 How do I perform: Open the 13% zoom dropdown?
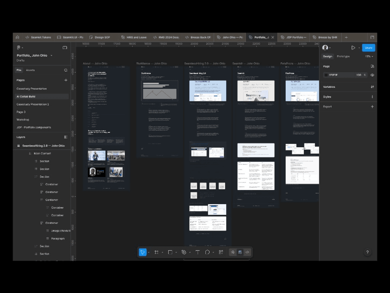click(369, 56)
